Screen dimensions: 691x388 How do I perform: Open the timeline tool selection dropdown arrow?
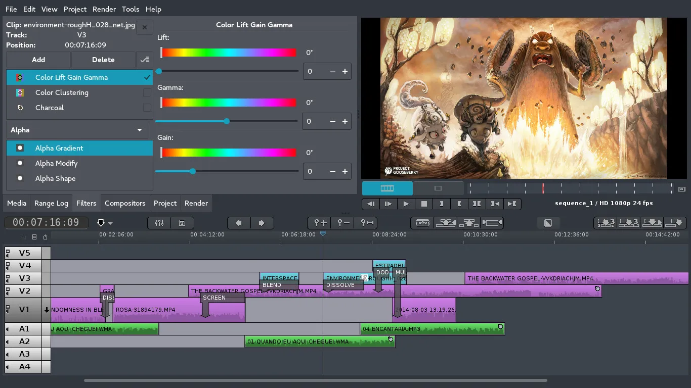pos(110,224)
